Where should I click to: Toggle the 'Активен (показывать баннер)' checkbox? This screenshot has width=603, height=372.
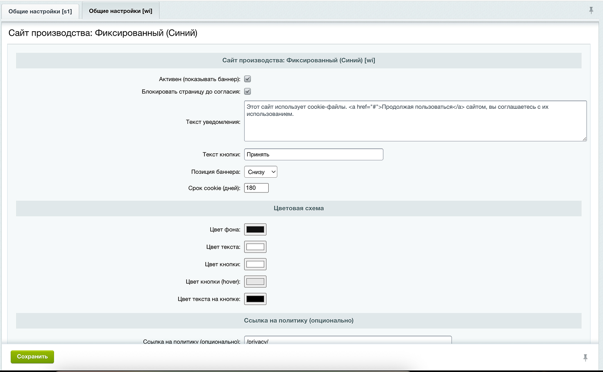point(247,79)
